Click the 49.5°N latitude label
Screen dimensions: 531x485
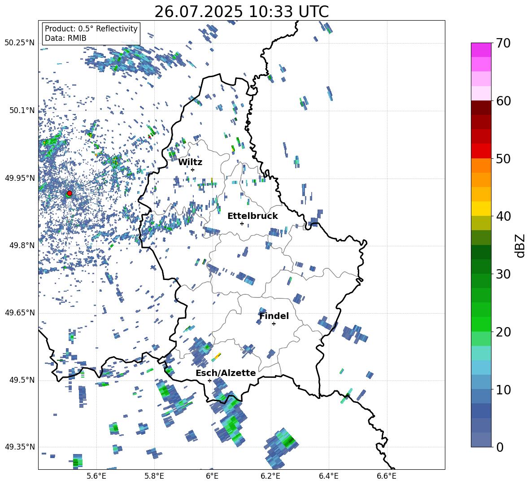pos(22,380)
